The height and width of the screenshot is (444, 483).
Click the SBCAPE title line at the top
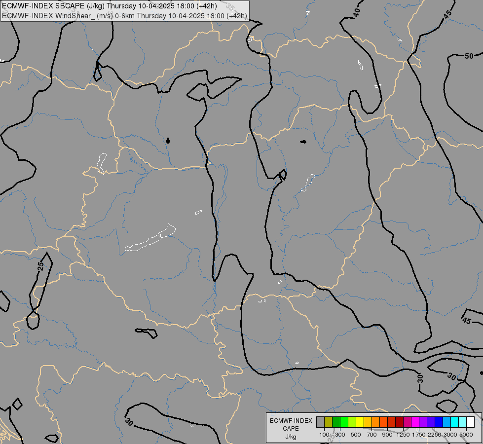pos(110,6)
